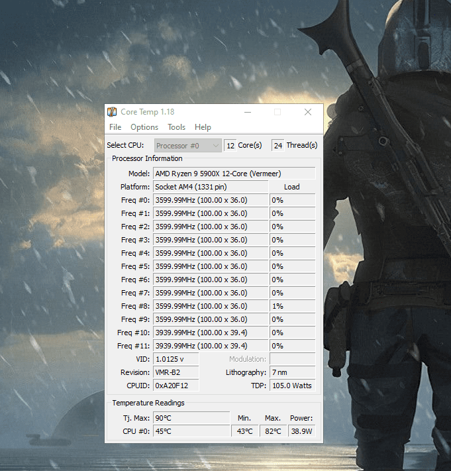Click the Freq #5 frequency value
This screenshot has height=471, width=451.
pos(211,266)
